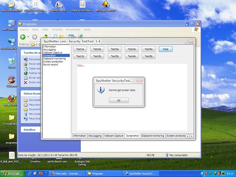Select Information in the TestTool left list
Screen dimensions: 236x177
pos(56,47)
